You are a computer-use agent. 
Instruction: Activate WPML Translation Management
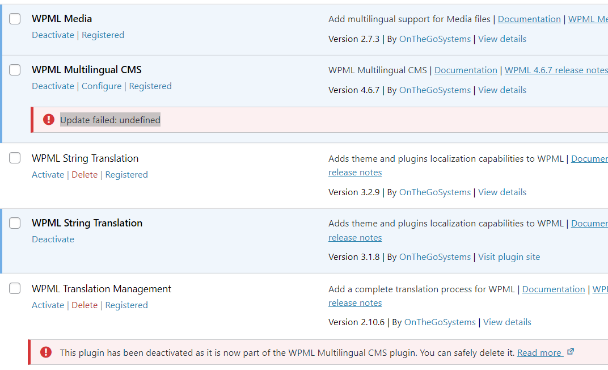click(x=48, y=305)
